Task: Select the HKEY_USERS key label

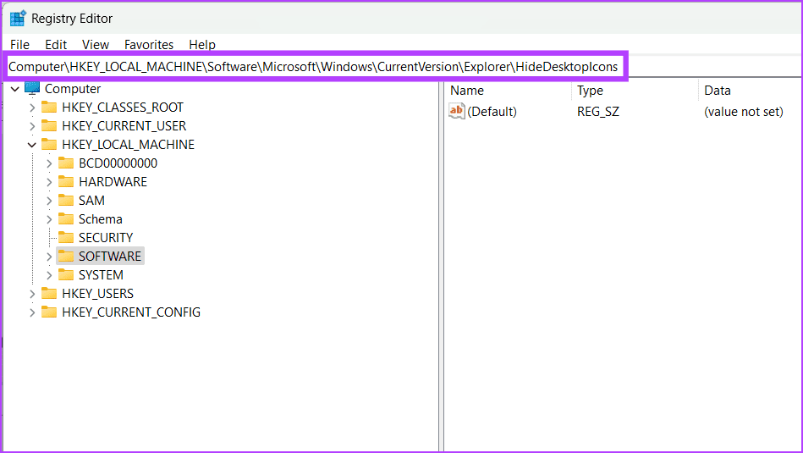Action: click(x=97, y=293)
